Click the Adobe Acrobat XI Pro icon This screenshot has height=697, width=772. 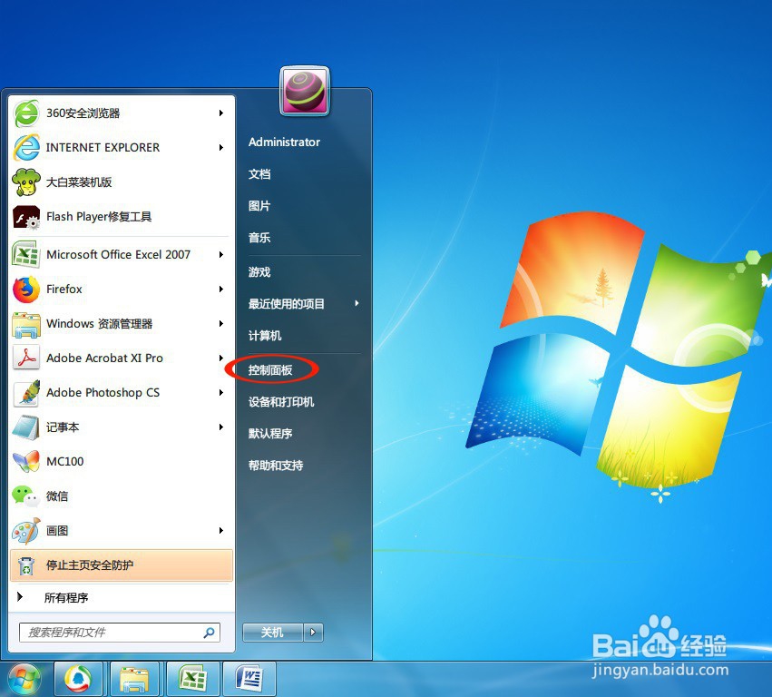tap(26, 358)
